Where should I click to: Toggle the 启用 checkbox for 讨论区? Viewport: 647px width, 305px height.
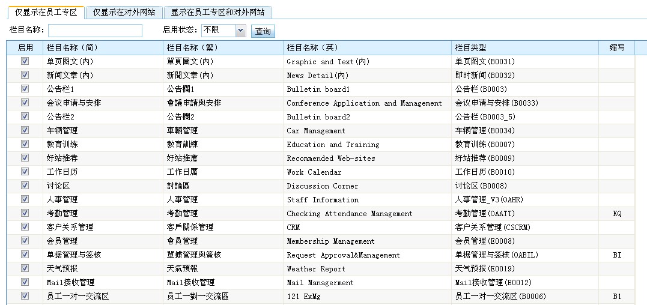tap(25, 186)
